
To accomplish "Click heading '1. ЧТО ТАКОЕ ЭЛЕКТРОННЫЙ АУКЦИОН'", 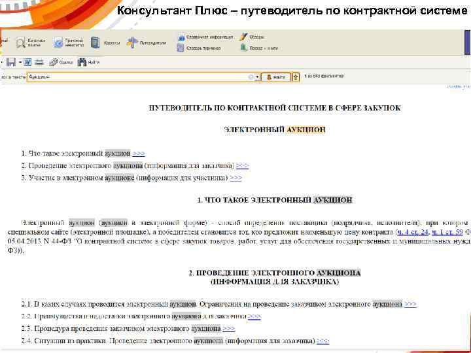I will pyautogui.click(x=275, y=200).
